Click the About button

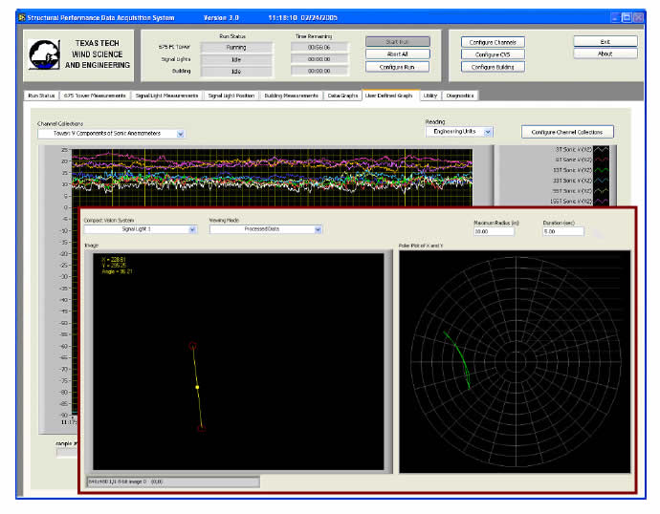tap(605, 54)
